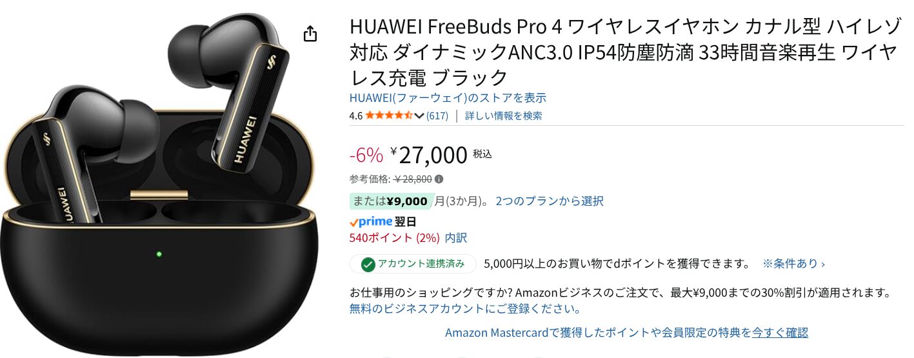Click the Prime logo badge
The width and height of the screenshot is (914, 358).
371,221
